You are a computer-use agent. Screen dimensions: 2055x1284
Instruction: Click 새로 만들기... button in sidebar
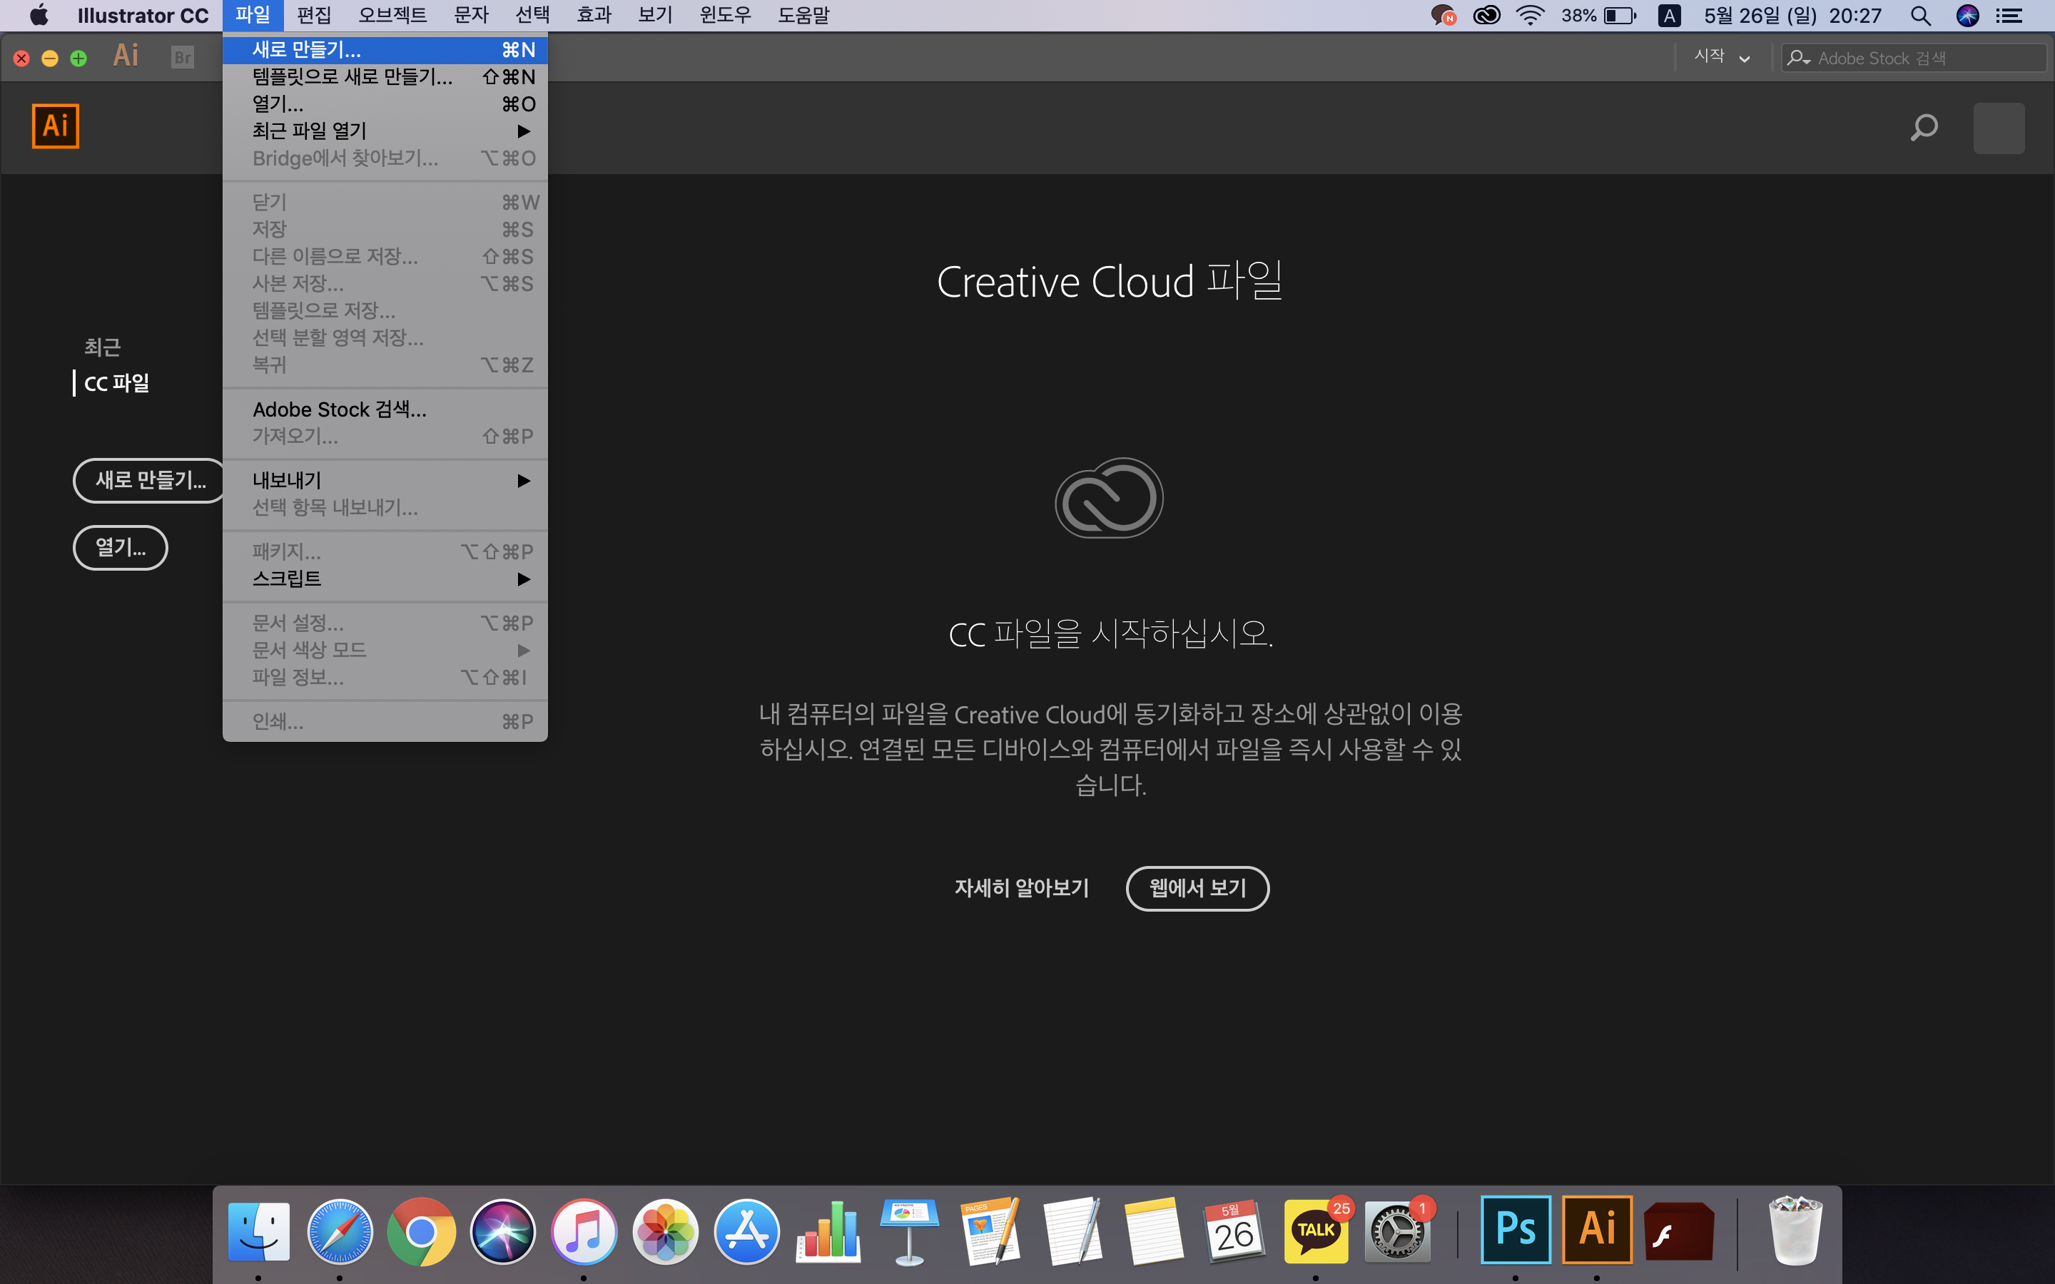(x=149, y=481)
